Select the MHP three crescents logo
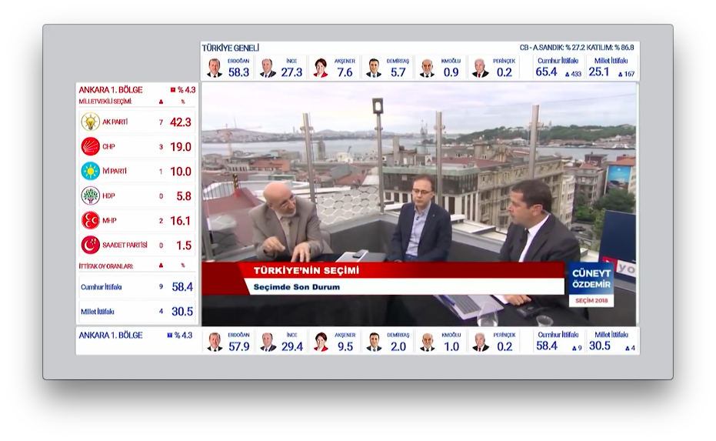 click(x=91, y=220)
